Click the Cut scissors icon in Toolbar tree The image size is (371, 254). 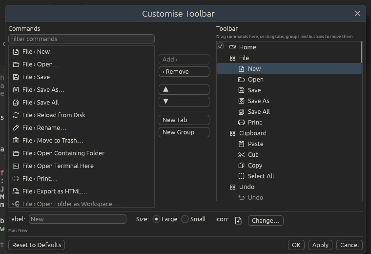tap(241, 155)
